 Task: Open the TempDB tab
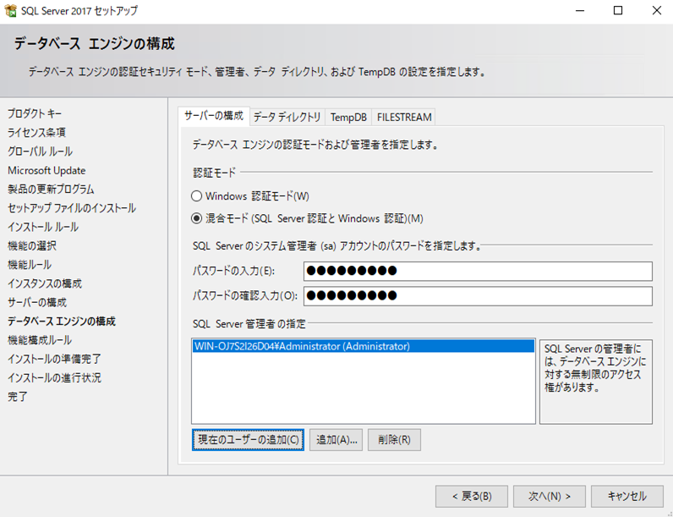click(348, 118)
